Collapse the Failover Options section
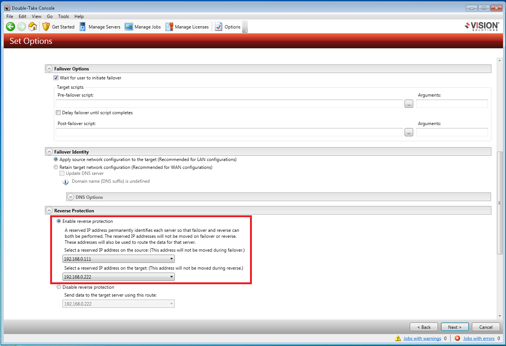The height and width of the screenshot is (346, 506). coord(49,69)
